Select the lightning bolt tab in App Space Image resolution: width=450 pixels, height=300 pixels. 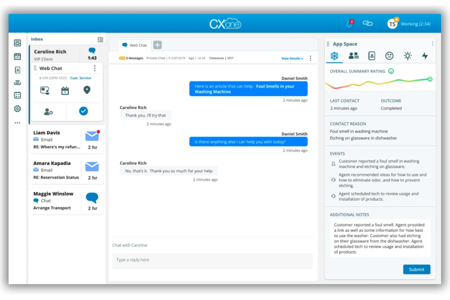425,56
